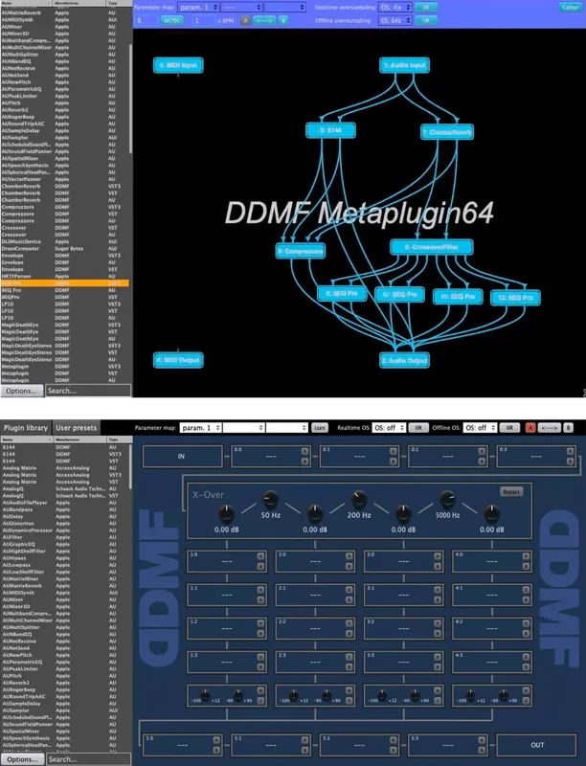Toggle IIR next to Realtime OS in lower window
586x766 pixels.
[418, 428]
